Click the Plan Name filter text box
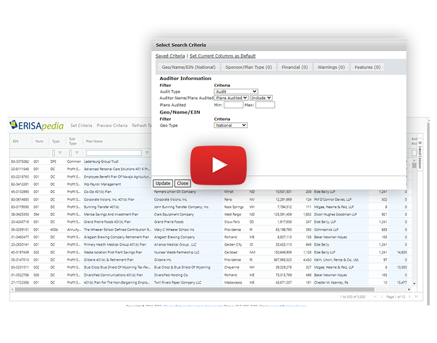This screenshot has height=343, width=437. point(114,153)
